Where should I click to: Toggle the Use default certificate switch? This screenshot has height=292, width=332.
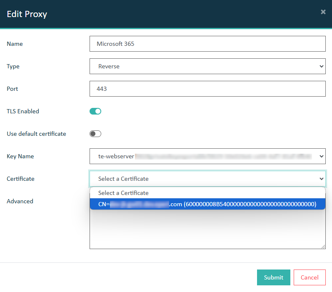pos(95,134)
